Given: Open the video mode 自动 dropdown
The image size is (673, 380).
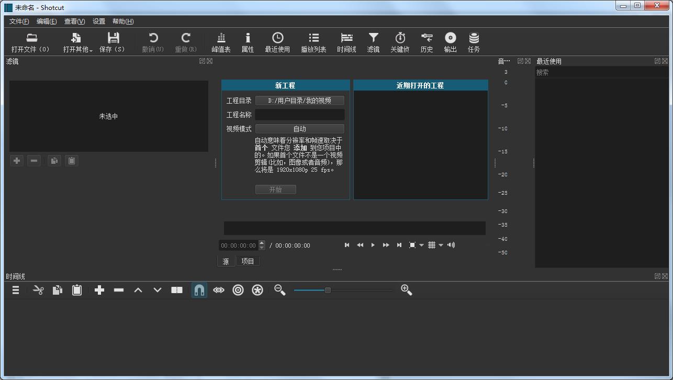Looking at the screenshot, I should coord(299,129).
